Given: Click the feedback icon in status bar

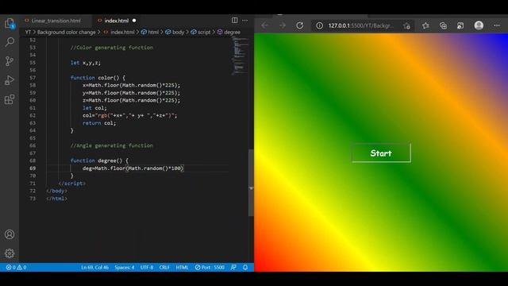Looking at the screenshot, I should coord(233,267).
